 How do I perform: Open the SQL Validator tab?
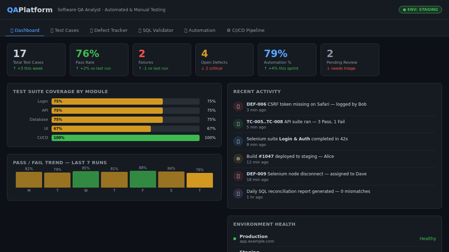156,30
